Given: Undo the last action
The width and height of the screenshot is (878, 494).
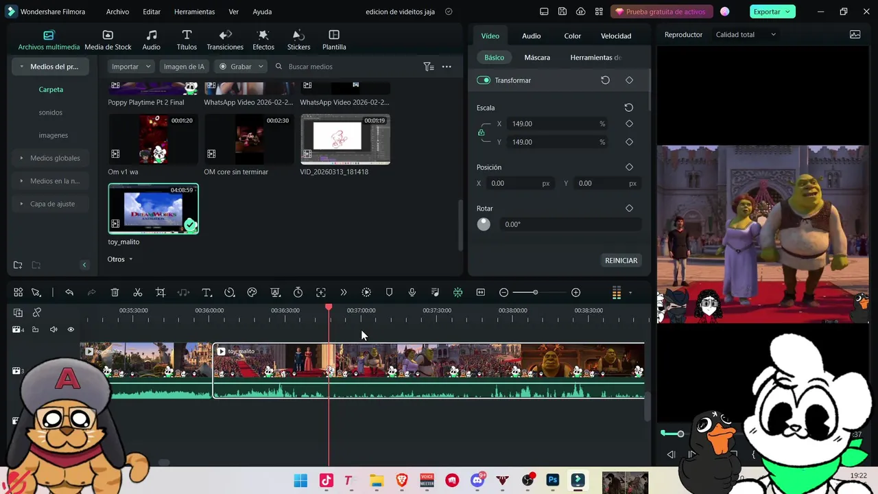Looking at the screenshot, I should (x=69, y=292).
